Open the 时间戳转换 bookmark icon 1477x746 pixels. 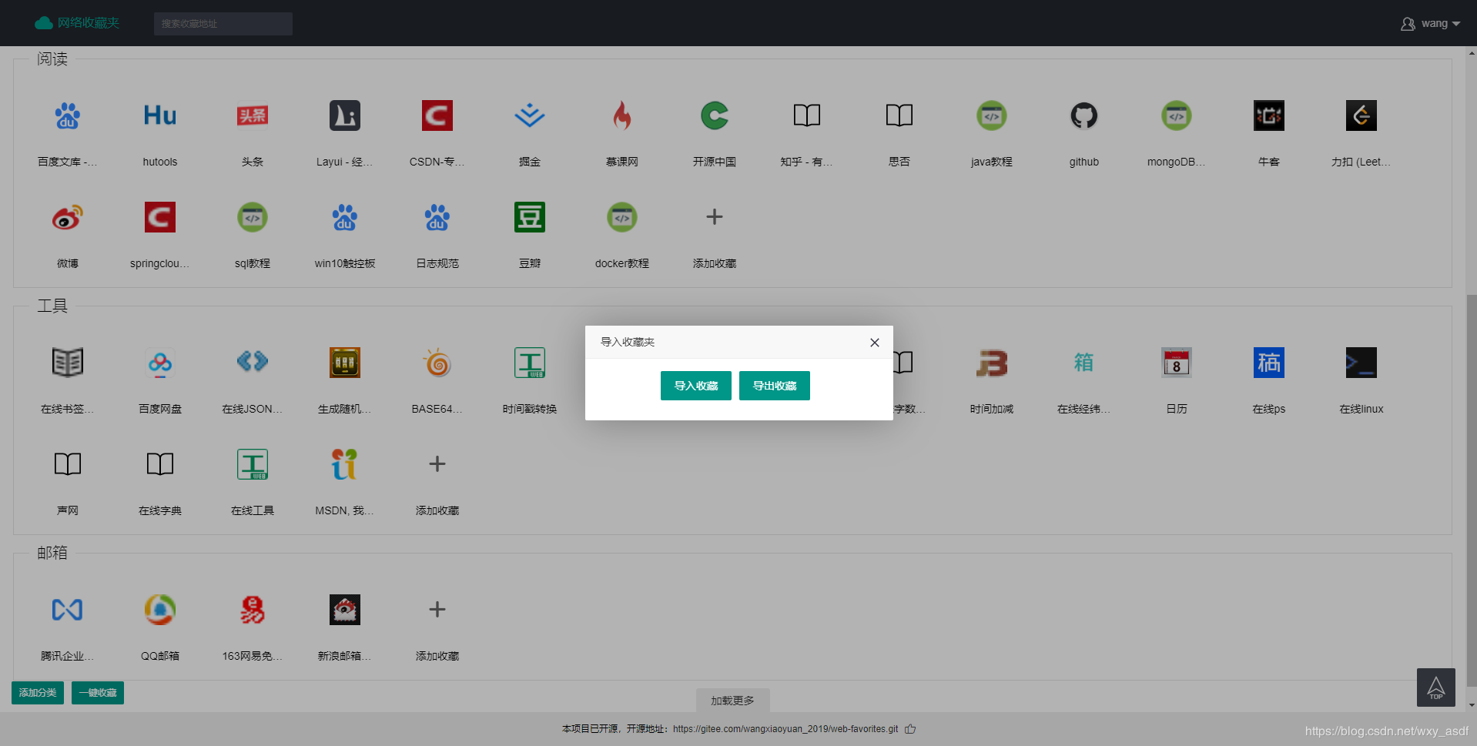point(530,363)
